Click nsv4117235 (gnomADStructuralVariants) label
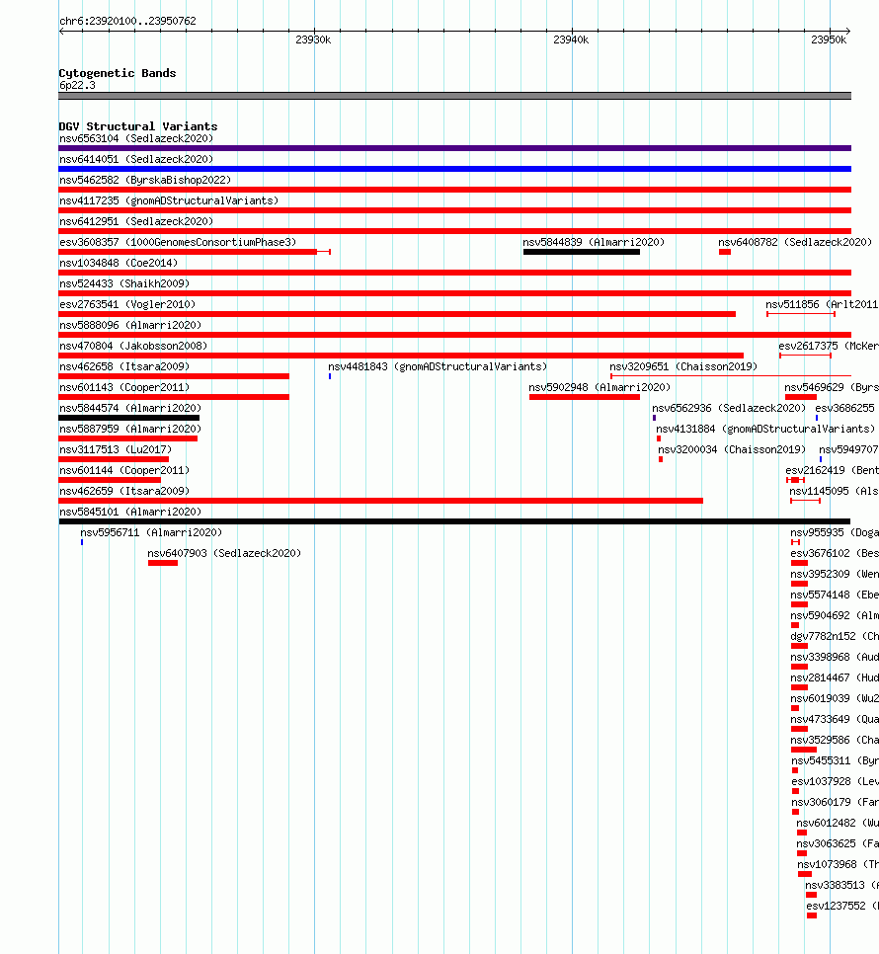This screenshot has width=879, height=954. (169, 200)
